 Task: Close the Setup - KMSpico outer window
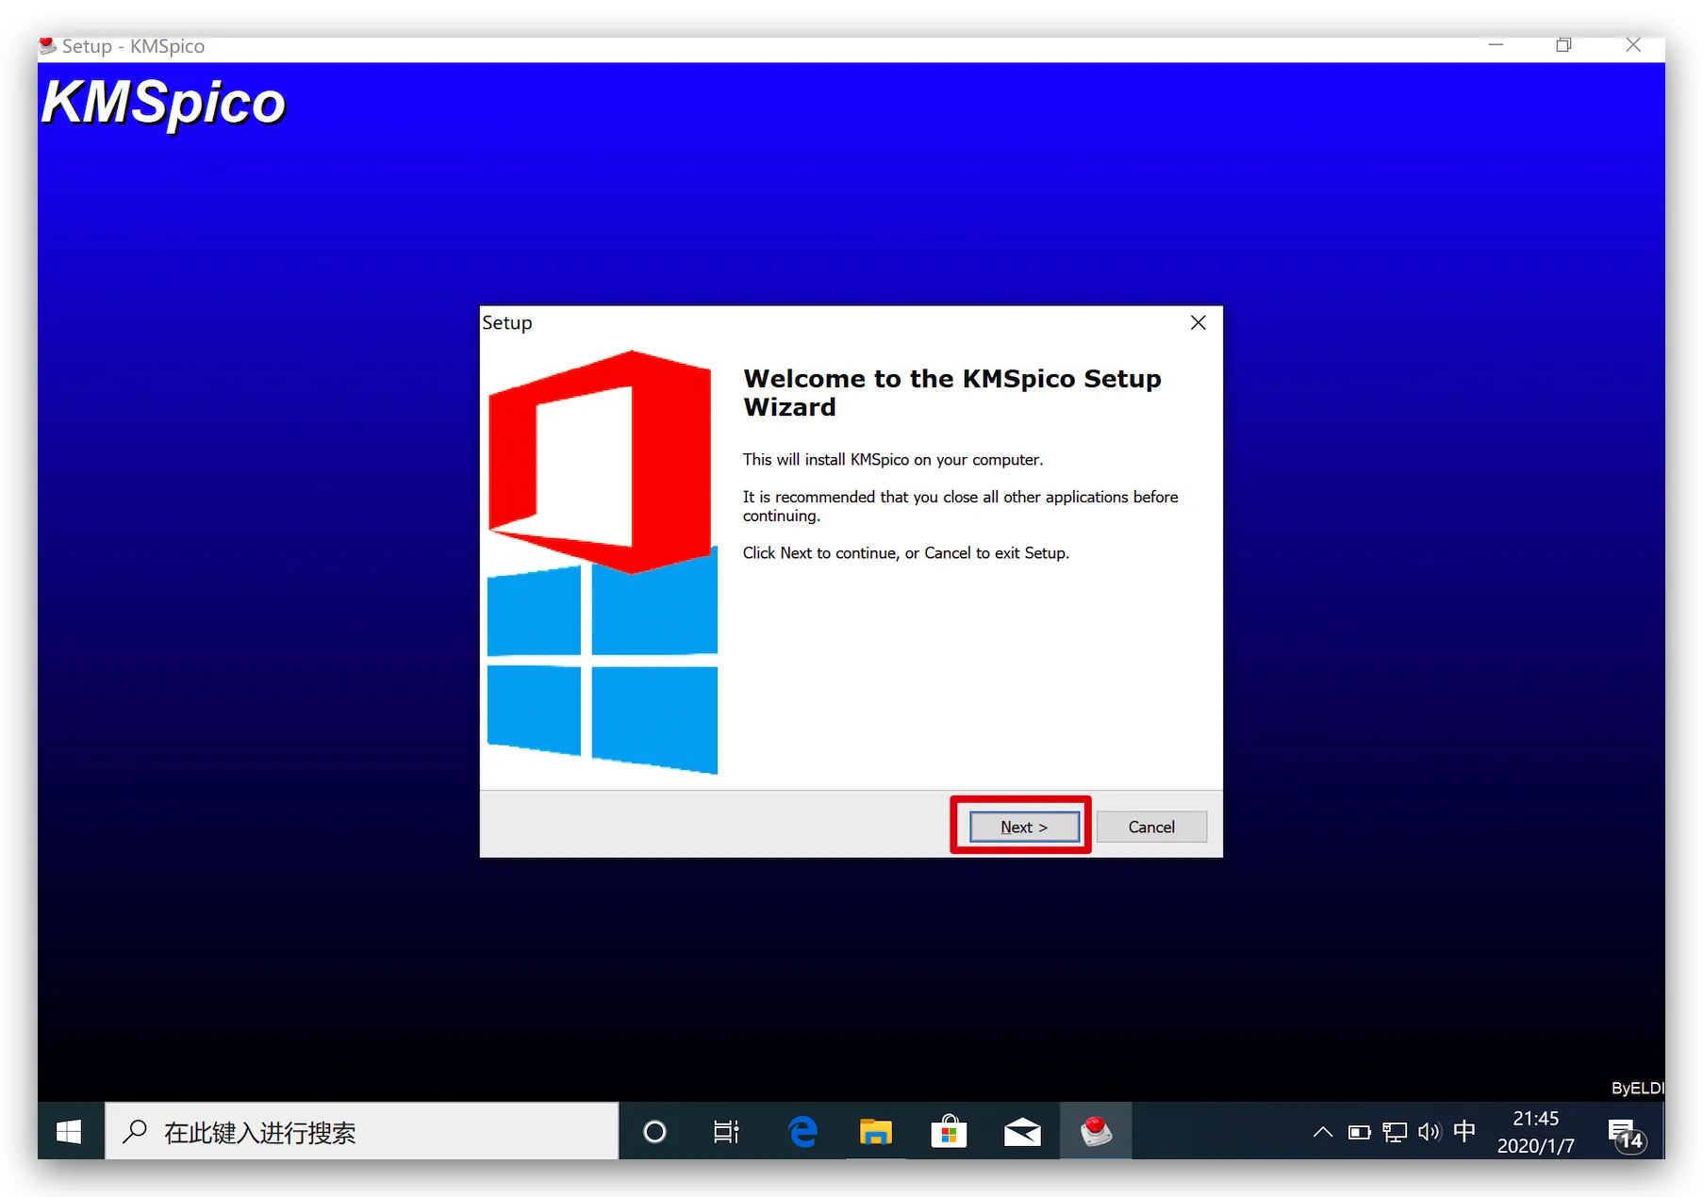tap(1633, 44)
